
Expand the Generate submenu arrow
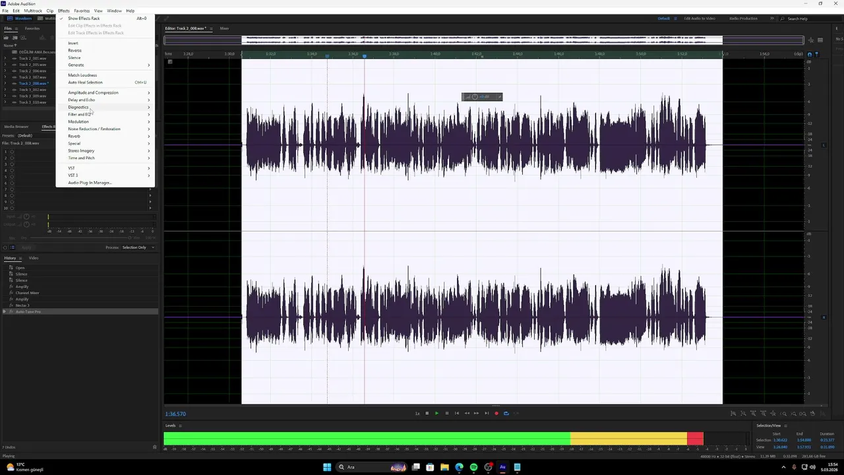[x=149, y=65]
